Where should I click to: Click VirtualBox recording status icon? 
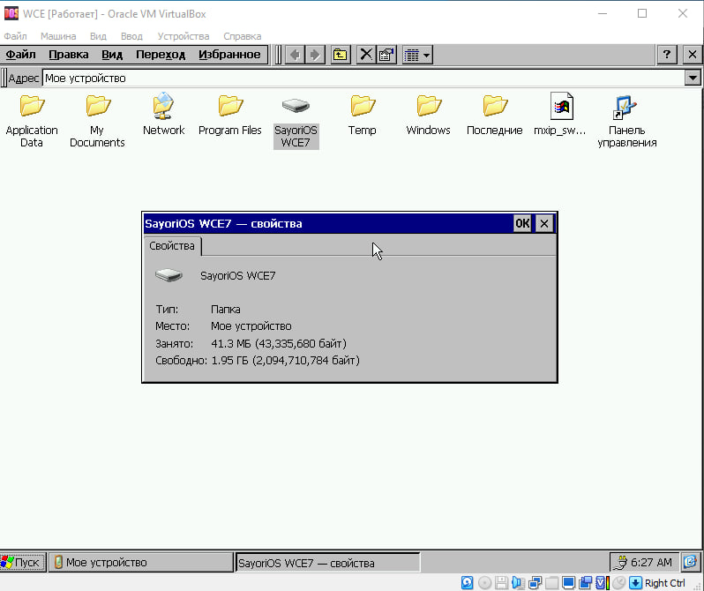[x=586, y=582]
